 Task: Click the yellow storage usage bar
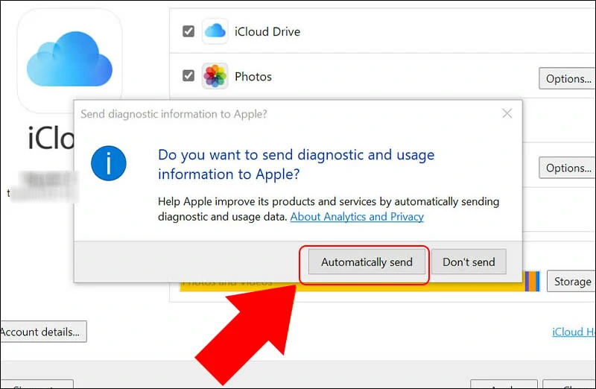pyautogui.click(x=352, y=287)
